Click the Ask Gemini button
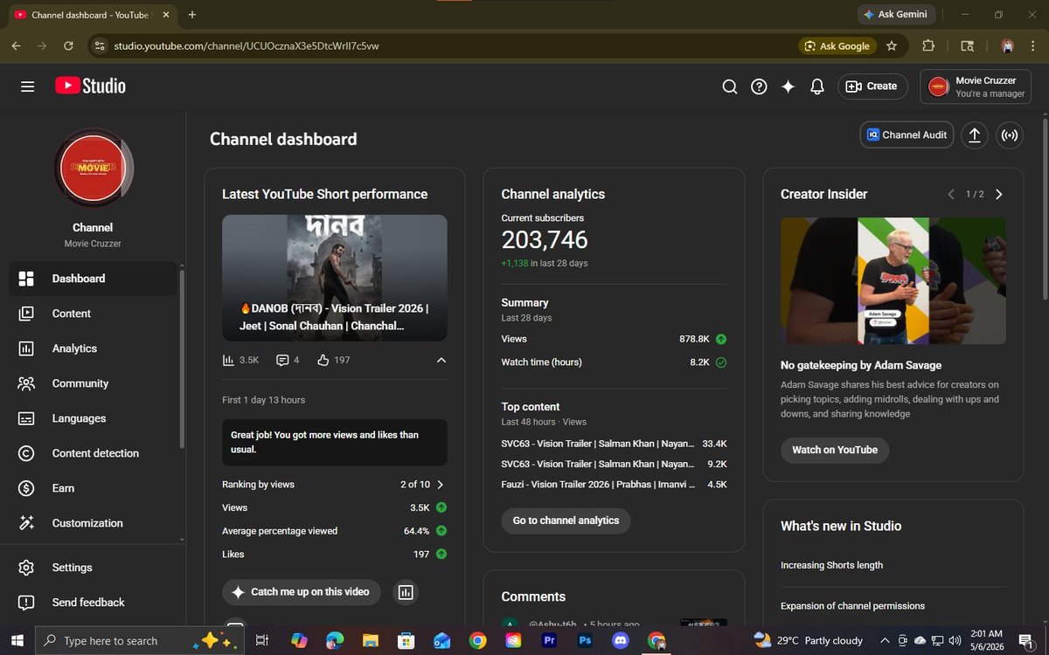Image resolution: width=1049 pixels, height=655 pixels. tap(898, 14)
